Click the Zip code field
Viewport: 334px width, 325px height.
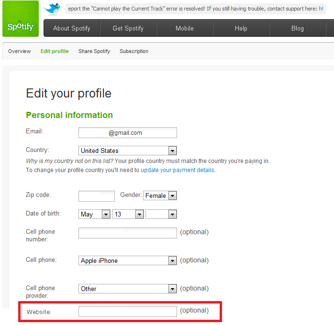pyautogui.click(x=97, y=196)
